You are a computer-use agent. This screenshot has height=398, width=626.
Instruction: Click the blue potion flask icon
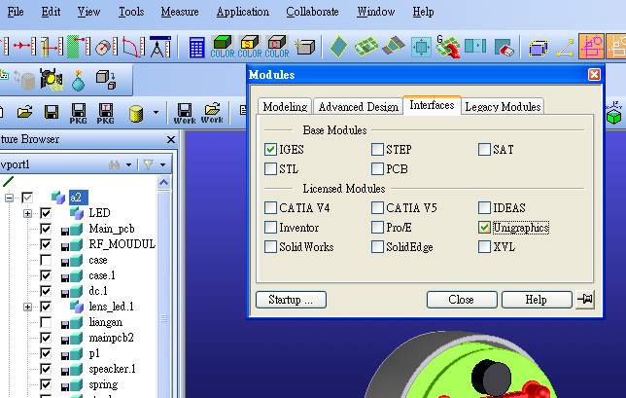click(x=78, y=80)
